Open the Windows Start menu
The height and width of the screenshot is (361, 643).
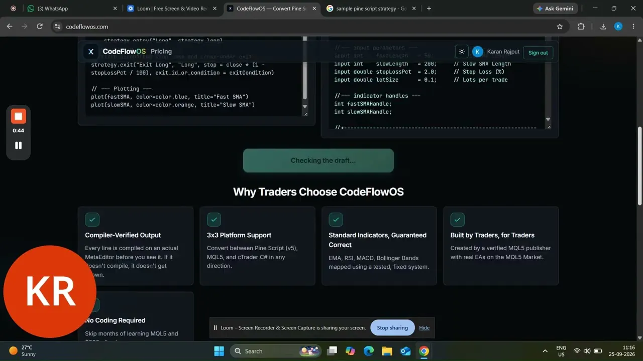(x=219, y=351)
